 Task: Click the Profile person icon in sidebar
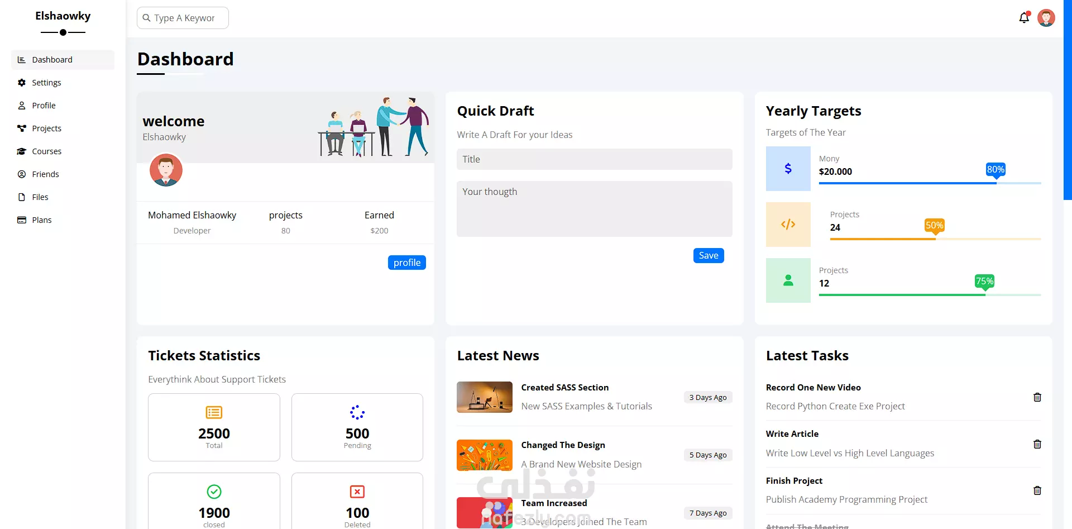tap(22, 106)
